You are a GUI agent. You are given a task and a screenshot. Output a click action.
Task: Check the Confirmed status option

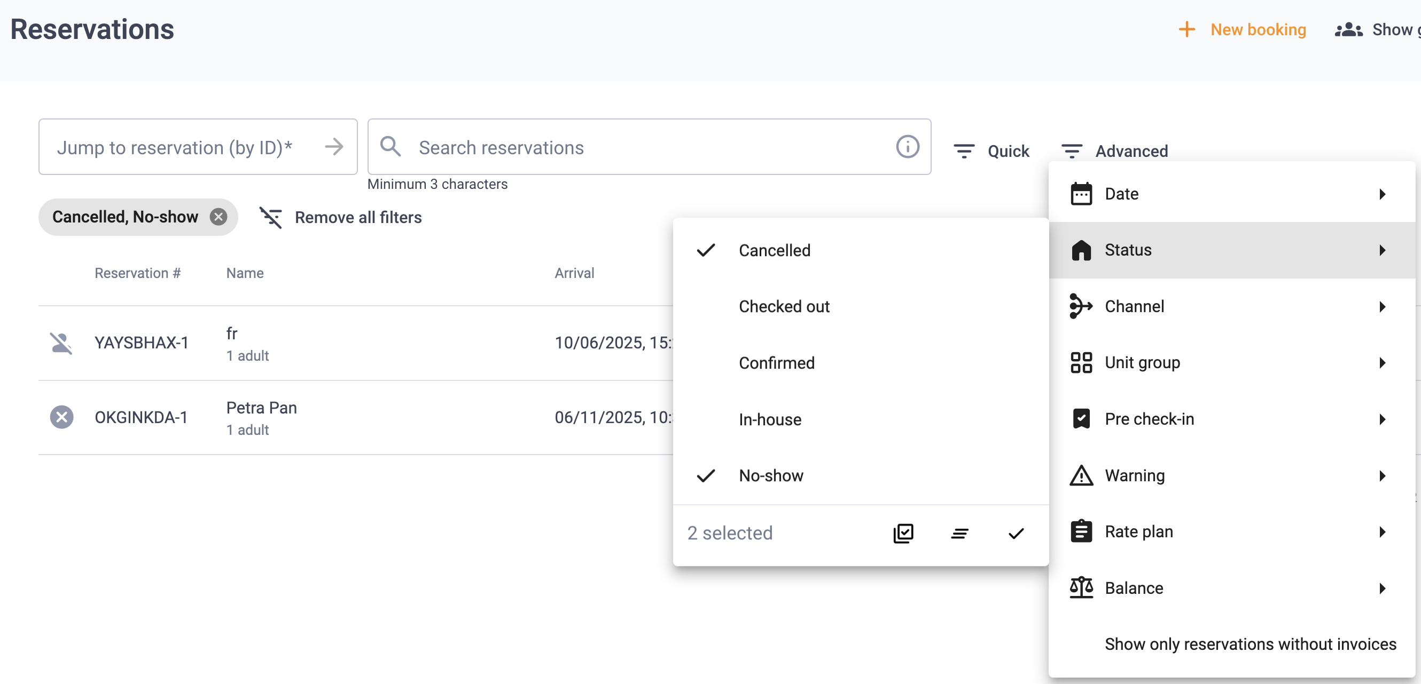[x=861, y=363]
